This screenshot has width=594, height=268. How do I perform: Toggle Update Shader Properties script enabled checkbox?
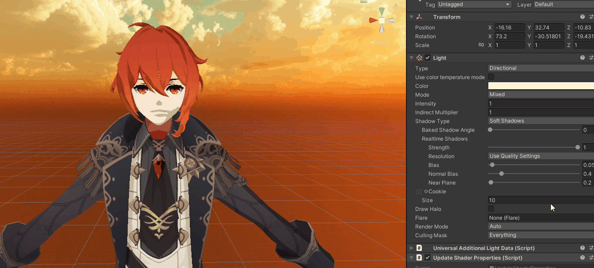428,257
